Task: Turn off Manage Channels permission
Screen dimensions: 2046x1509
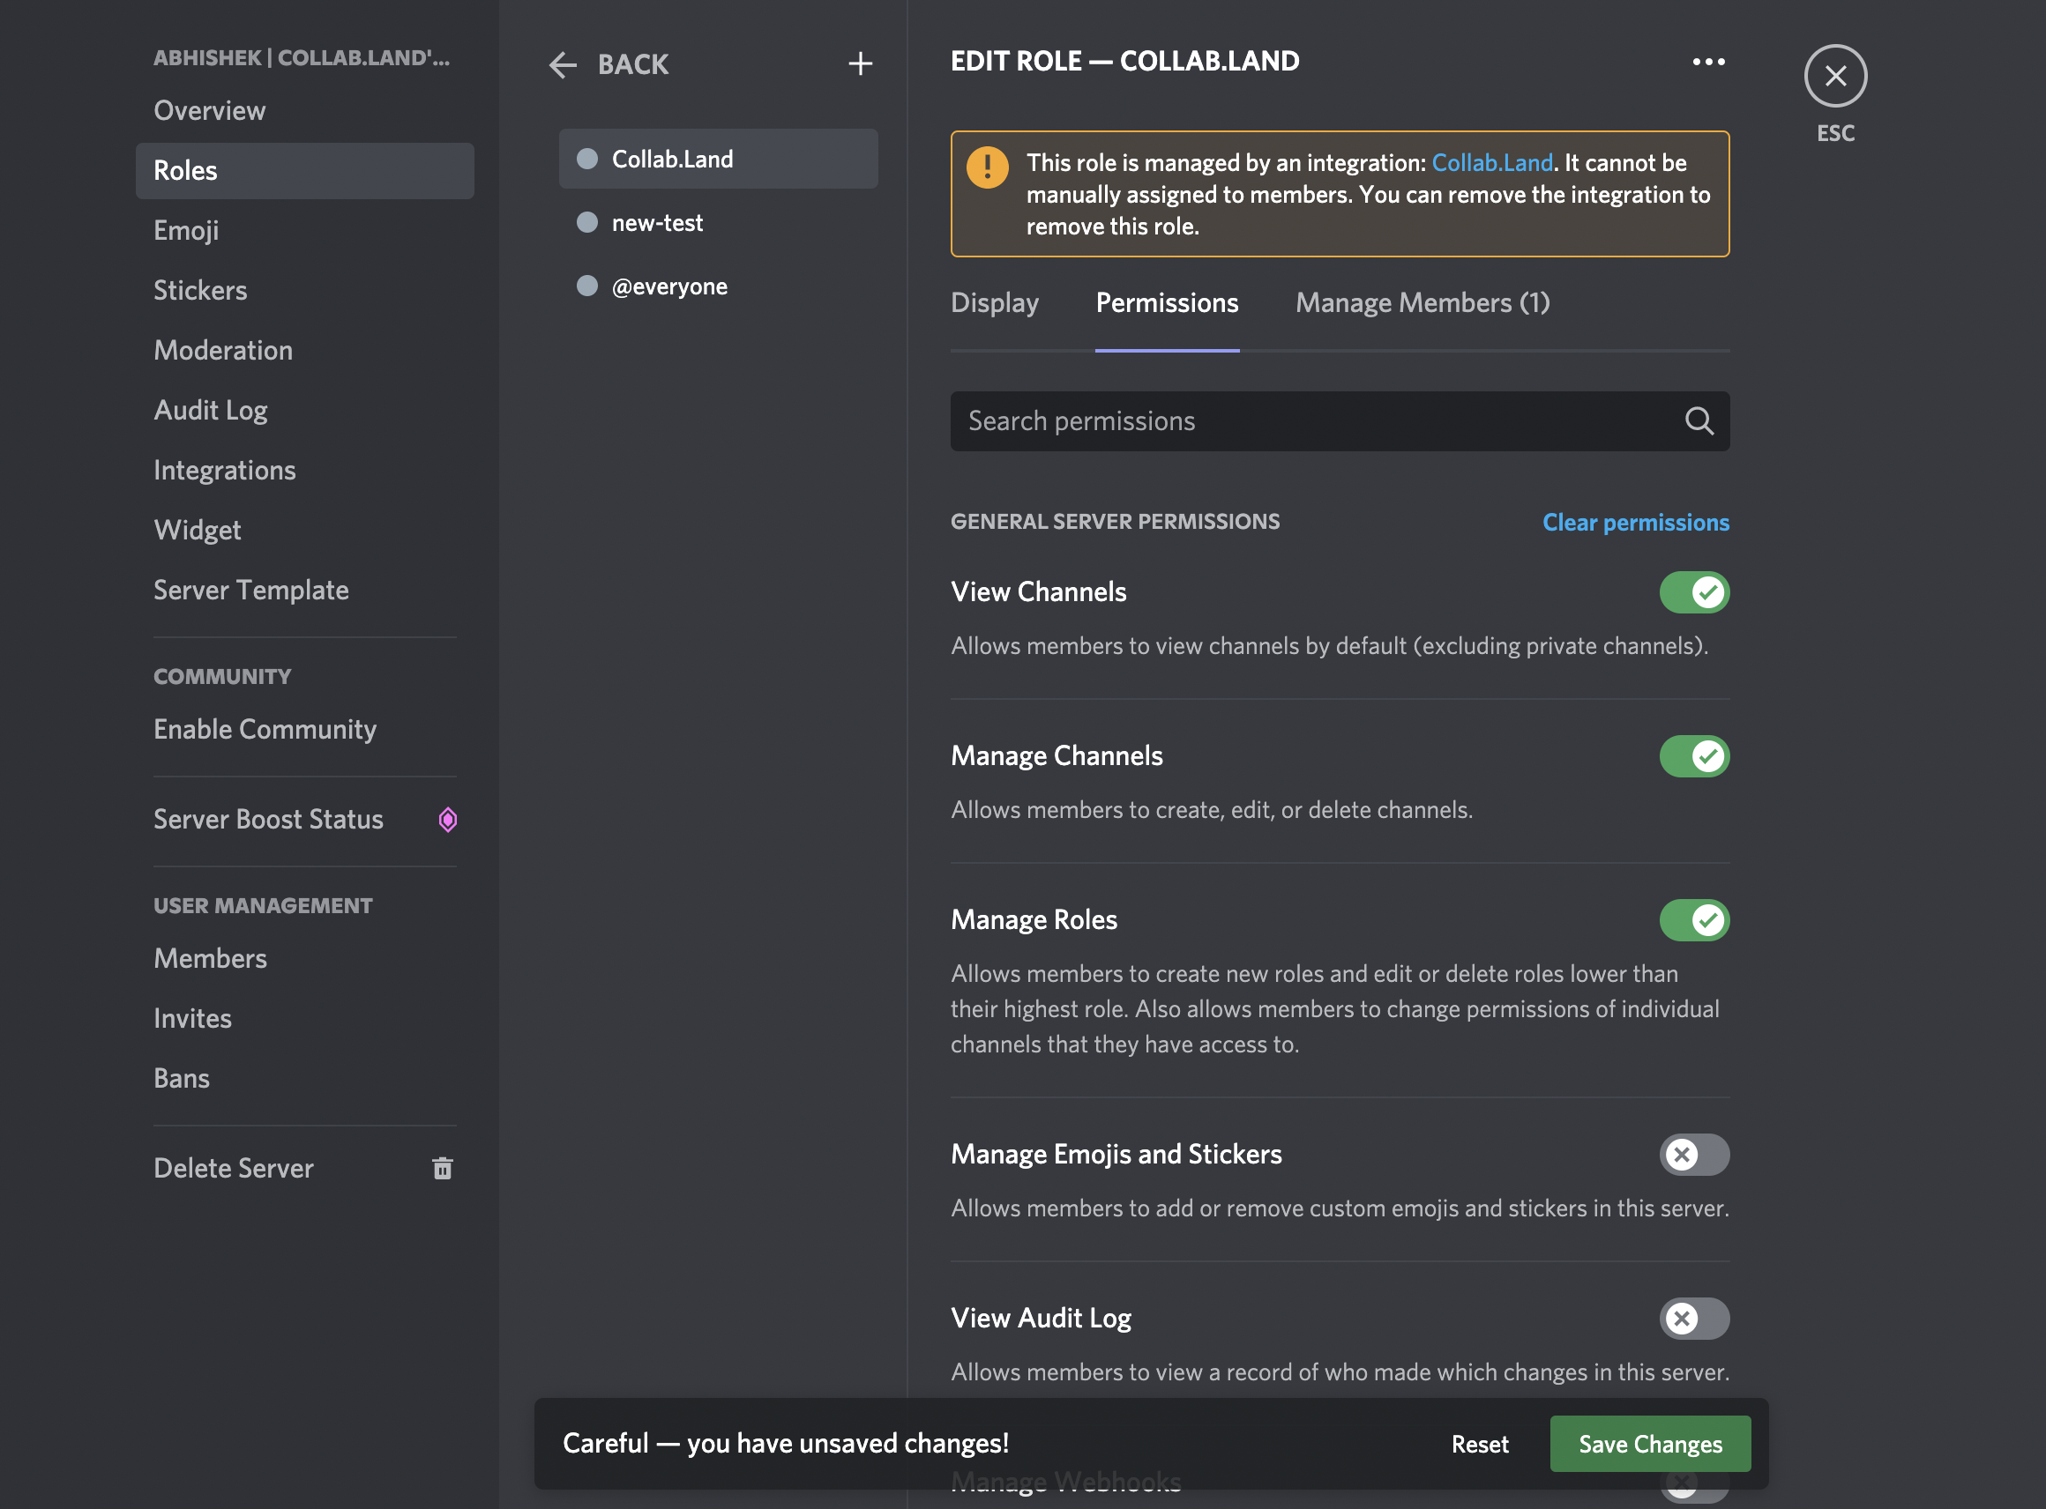Action: tap(1694, 756)
